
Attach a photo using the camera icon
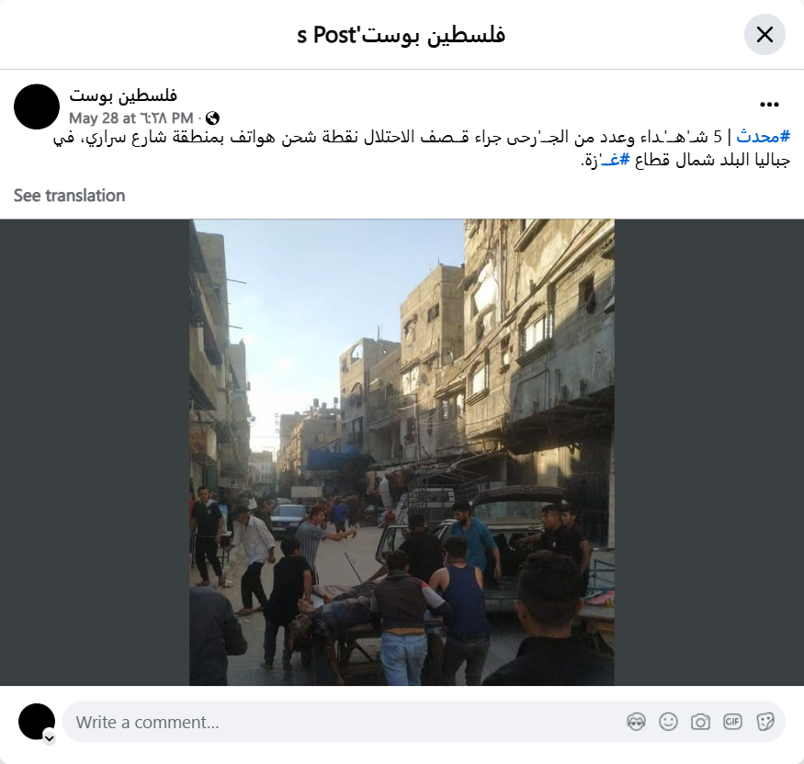700,722
